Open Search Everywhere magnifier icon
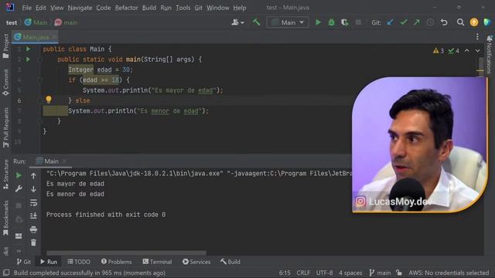The width and height of the screenshot is (495, 278). pyautogui.click(x=461, y=22)
